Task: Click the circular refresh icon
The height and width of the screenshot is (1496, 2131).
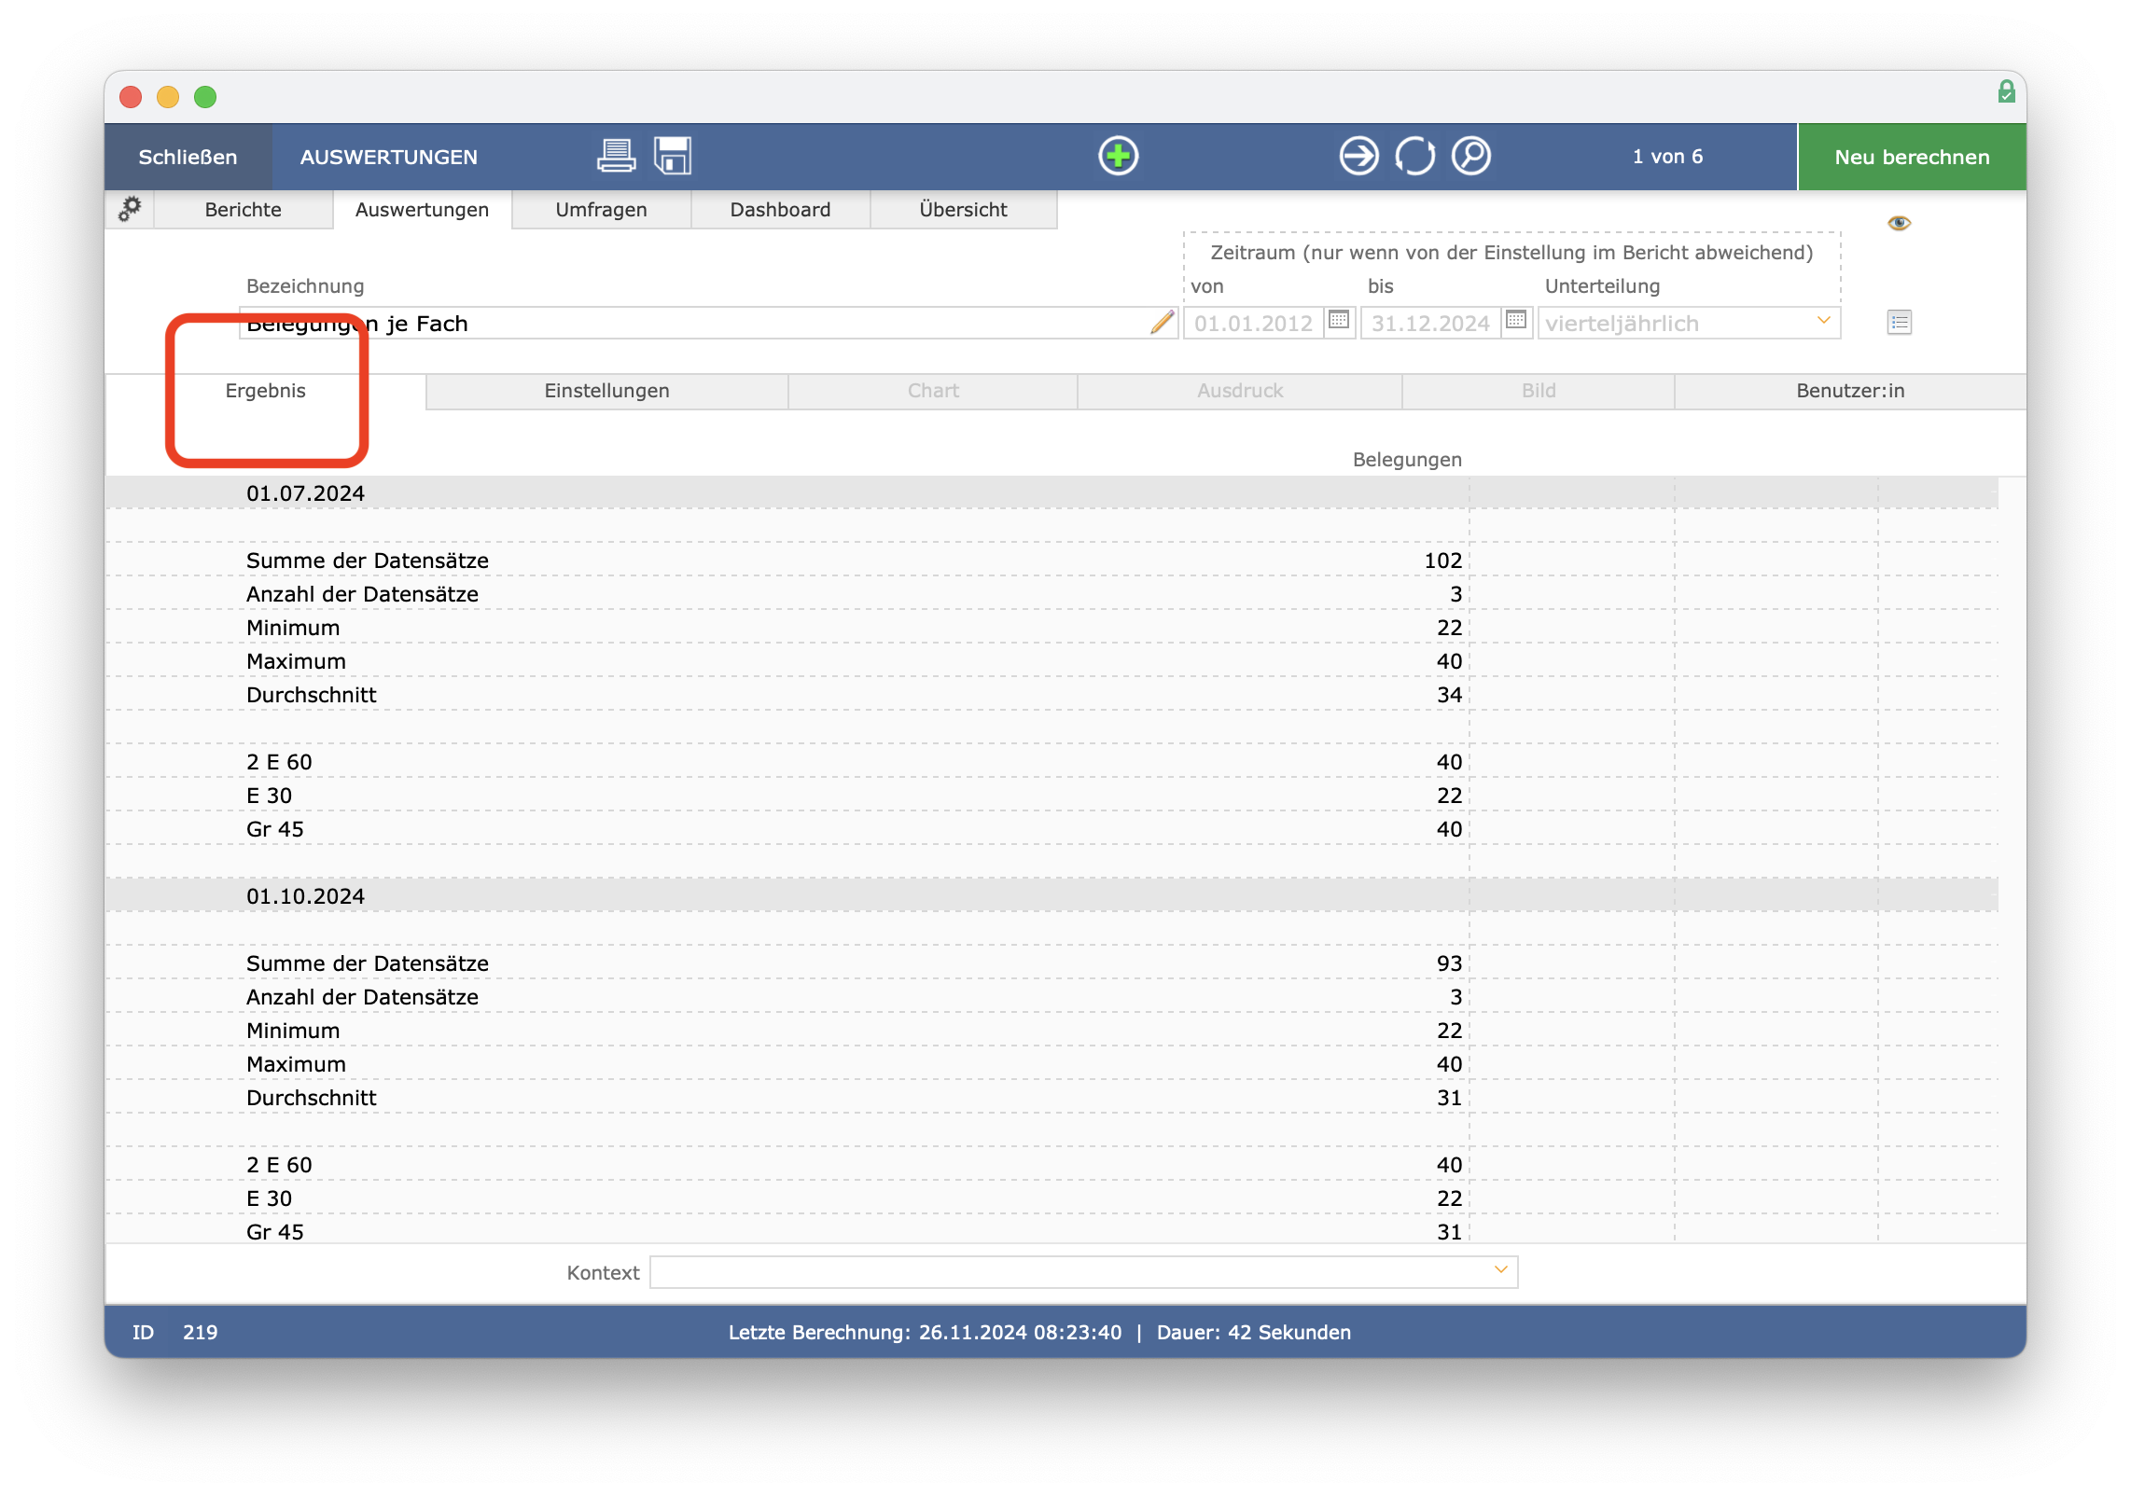Action: (1414, 156)
